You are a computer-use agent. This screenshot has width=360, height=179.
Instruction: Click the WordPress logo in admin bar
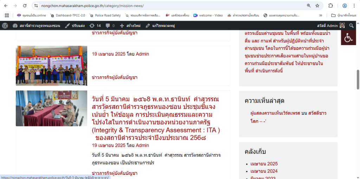coord(5,26)
